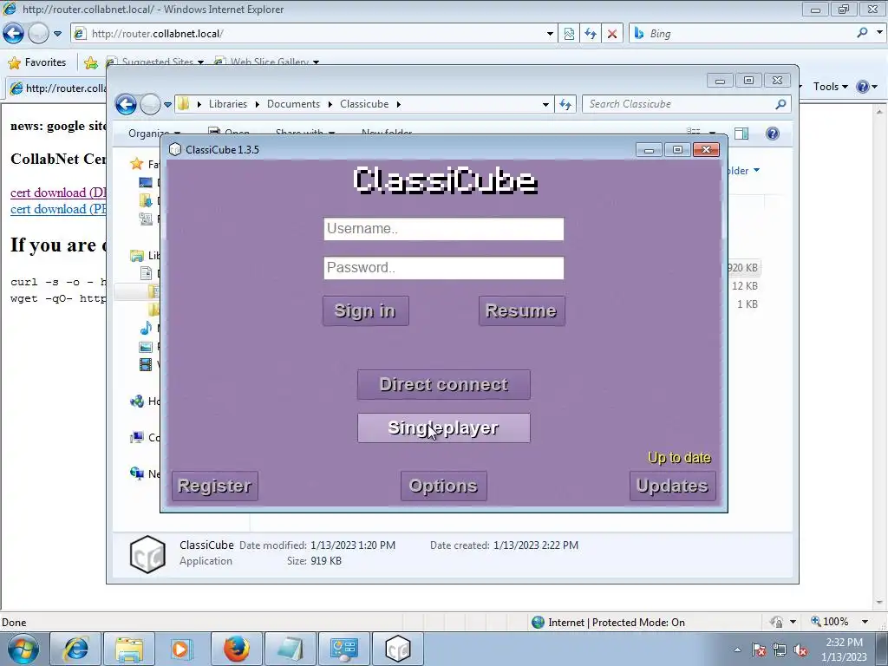Select Libraries in the Explorer breadcrumb
This screenshot has height=666, width=888.
[228, 104]
